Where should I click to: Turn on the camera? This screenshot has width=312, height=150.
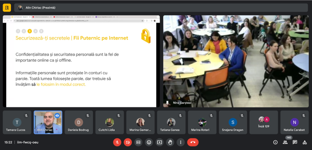tap(128, 142)
